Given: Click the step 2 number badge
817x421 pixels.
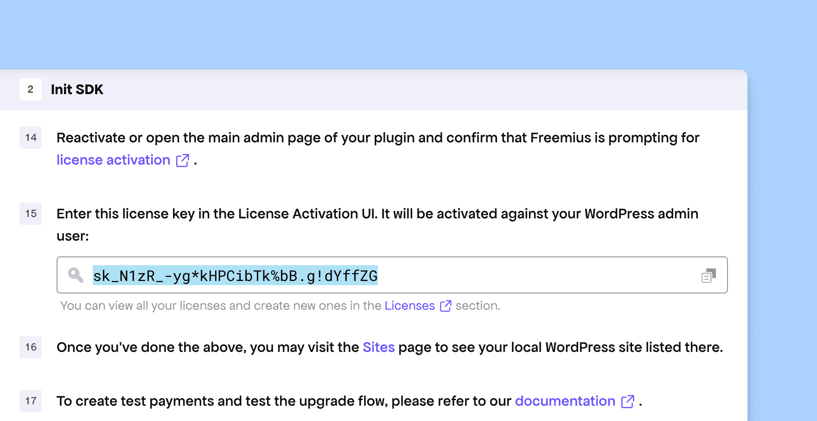Looking at the screenshot, I should tap(31, 89).
